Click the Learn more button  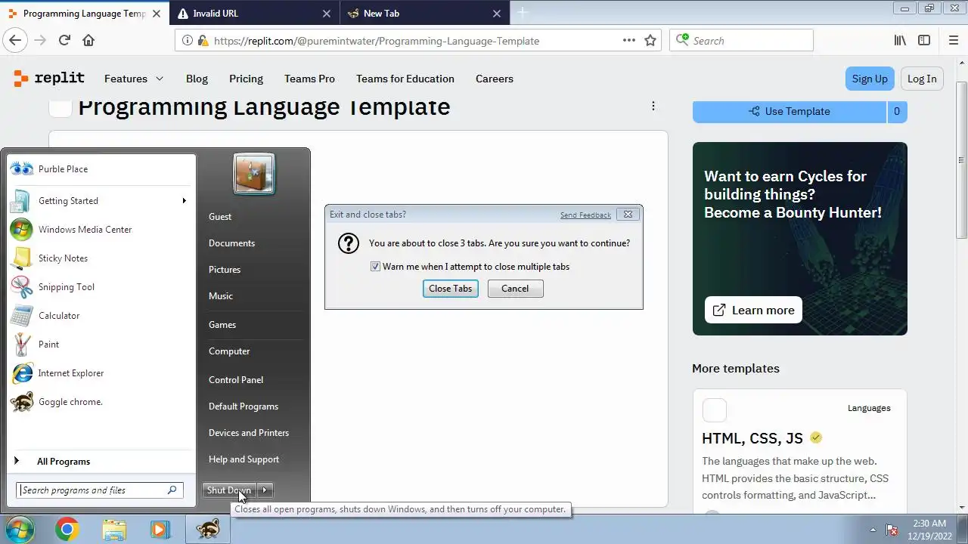coord(753,310)
